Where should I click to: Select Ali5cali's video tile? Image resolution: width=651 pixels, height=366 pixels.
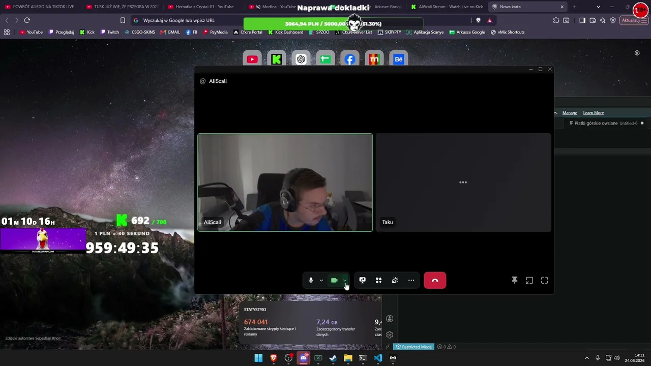coord(285,182)
